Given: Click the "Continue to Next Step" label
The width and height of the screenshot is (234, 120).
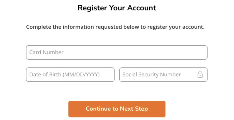Looking at the screenshot, I should coord(117,109).
